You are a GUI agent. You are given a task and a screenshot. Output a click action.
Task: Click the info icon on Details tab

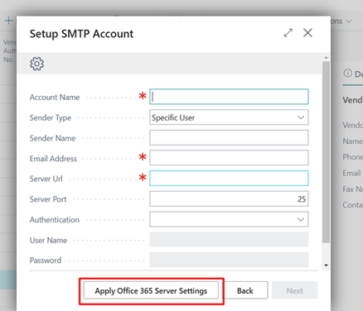click(x=347, y=74)
